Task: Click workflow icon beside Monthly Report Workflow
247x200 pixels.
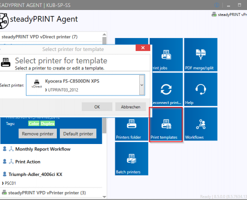Action: click(x=11, y=148)
